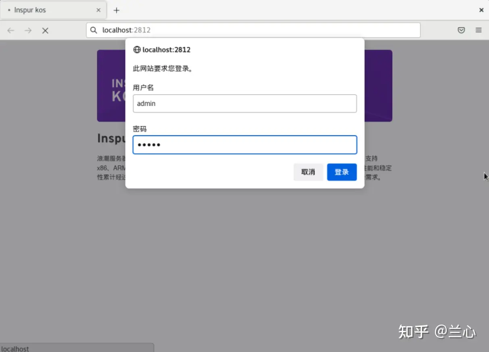Viewport: 489px width, 352px height.
Task: Click the forward navigation arrow
Action: (x=27, y=30)
